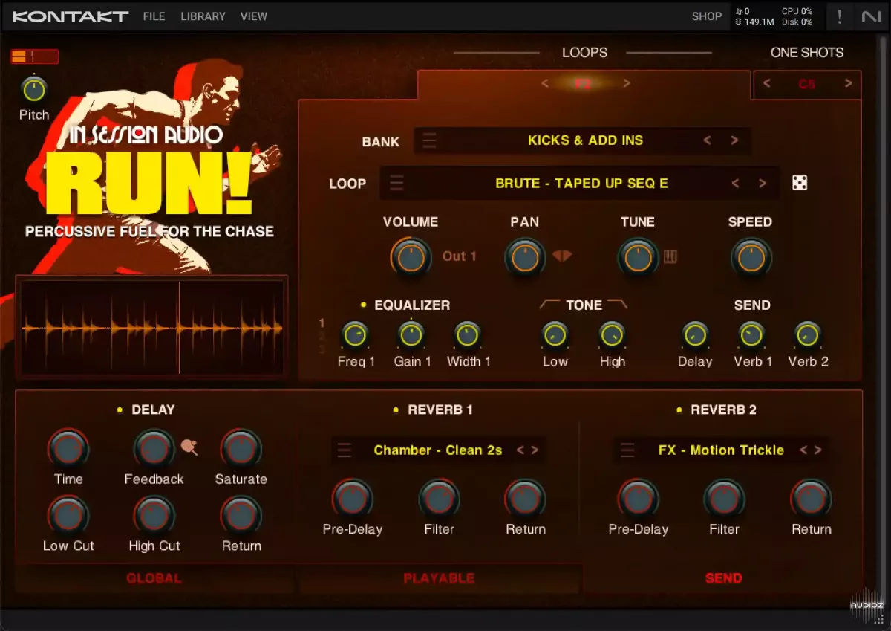Click the Volume knob
The image size is (891, 631).
[411, 257]
